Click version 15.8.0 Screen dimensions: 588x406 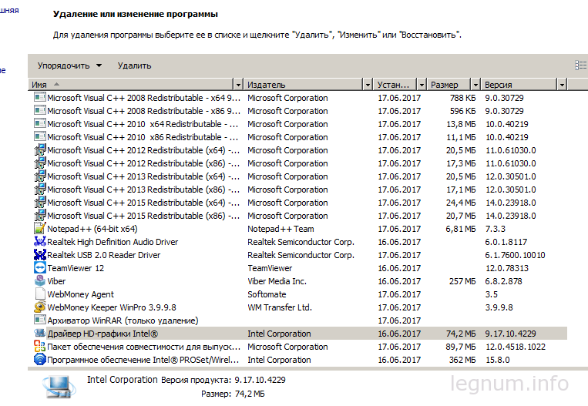point(498,360)
